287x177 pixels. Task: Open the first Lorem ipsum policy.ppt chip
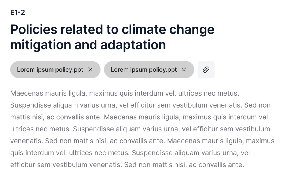tap(50, 70)
